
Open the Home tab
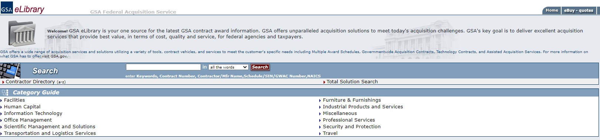[x=552, y=10]
